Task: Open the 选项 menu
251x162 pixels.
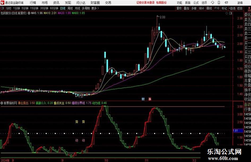Action: tap(204, 3)
